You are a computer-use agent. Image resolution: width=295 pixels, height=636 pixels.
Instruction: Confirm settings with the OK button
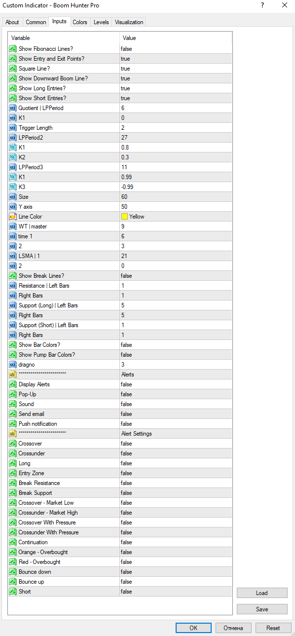(x=193, y=628)
